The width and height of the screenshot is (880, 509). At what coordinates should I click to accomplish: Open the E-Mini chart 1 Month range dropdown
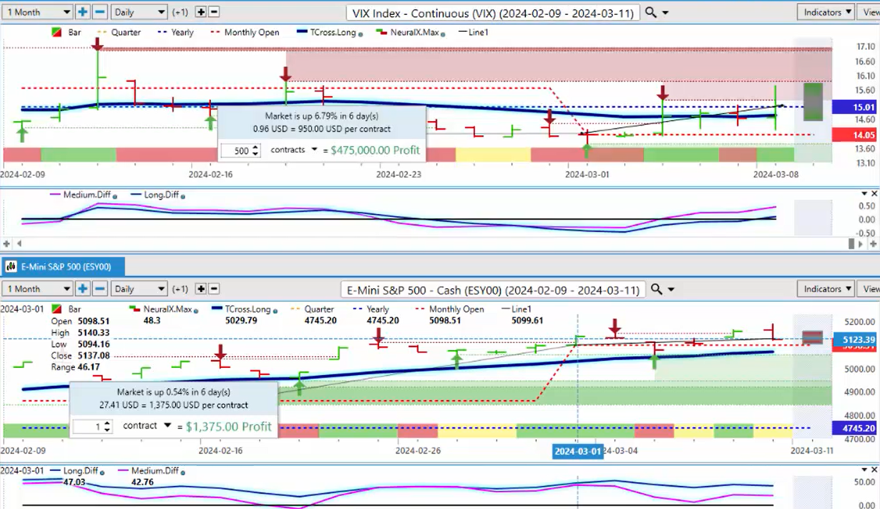click(x=37, y=289)
